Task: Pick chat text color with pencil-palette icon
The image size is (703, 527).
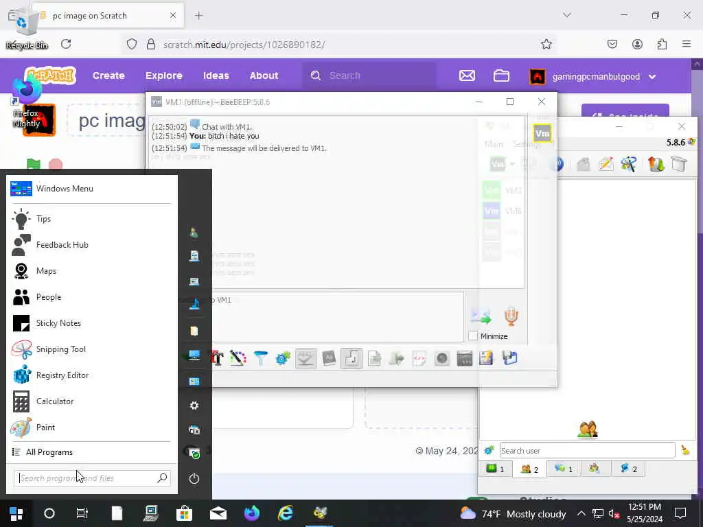Action: point(238,358)
